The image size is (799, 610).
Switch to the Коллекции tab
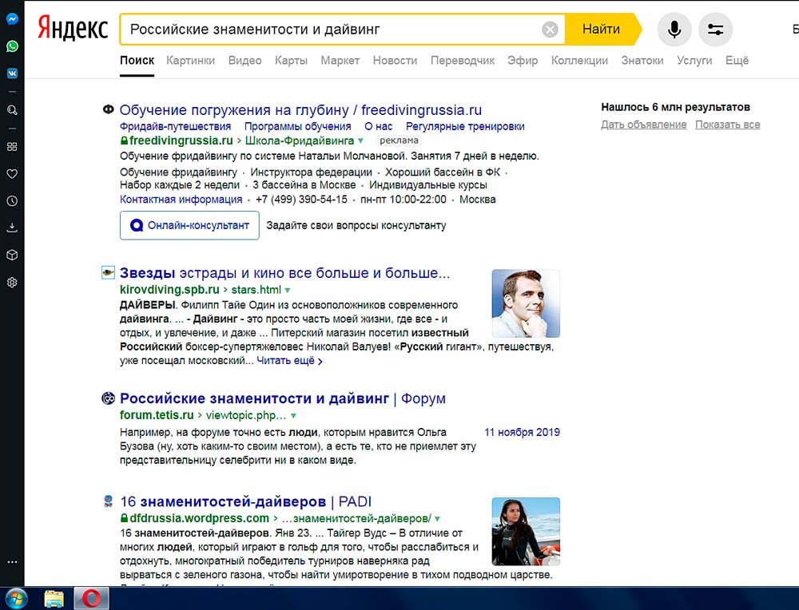coord(579,61)
